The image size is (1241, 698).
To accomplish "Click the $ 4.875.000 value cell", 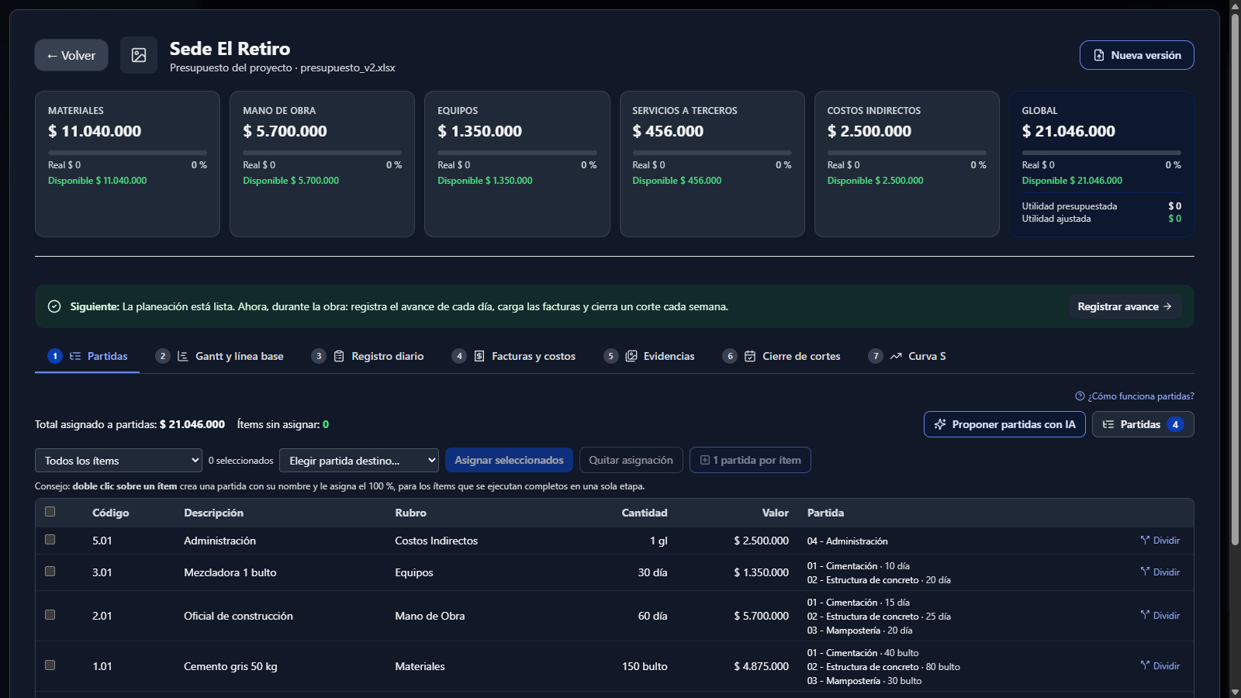I will 761,666.
